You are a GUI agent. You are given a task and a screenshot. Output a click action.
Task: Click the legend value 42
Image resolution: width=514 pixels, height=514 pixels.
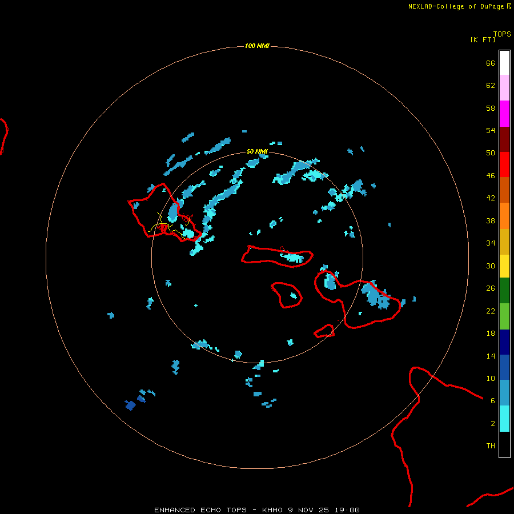pyautogui.click(x=491, y=198)
